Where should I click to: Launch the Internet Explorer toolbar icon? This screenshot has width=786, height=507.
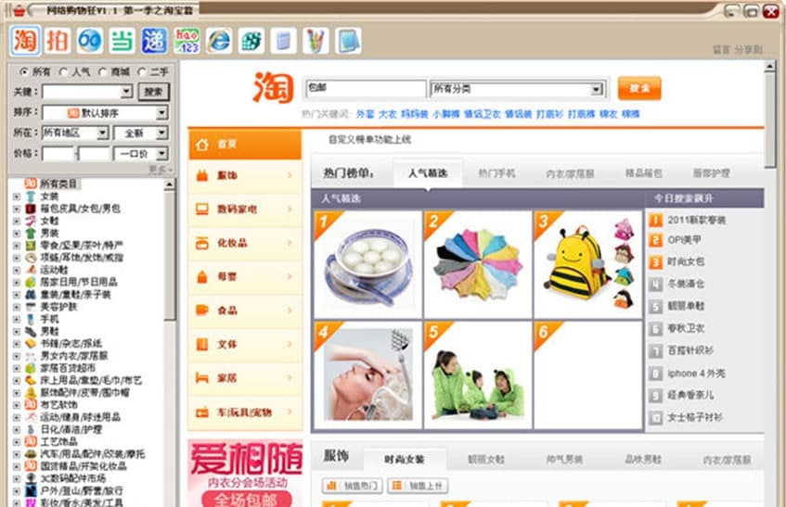pyautogui.click(x=219, y=41)
